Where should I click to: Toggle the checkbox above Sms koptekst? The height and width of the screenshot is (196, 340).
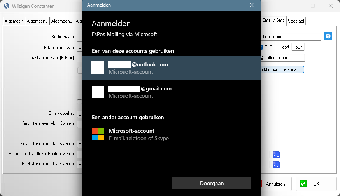80,102
